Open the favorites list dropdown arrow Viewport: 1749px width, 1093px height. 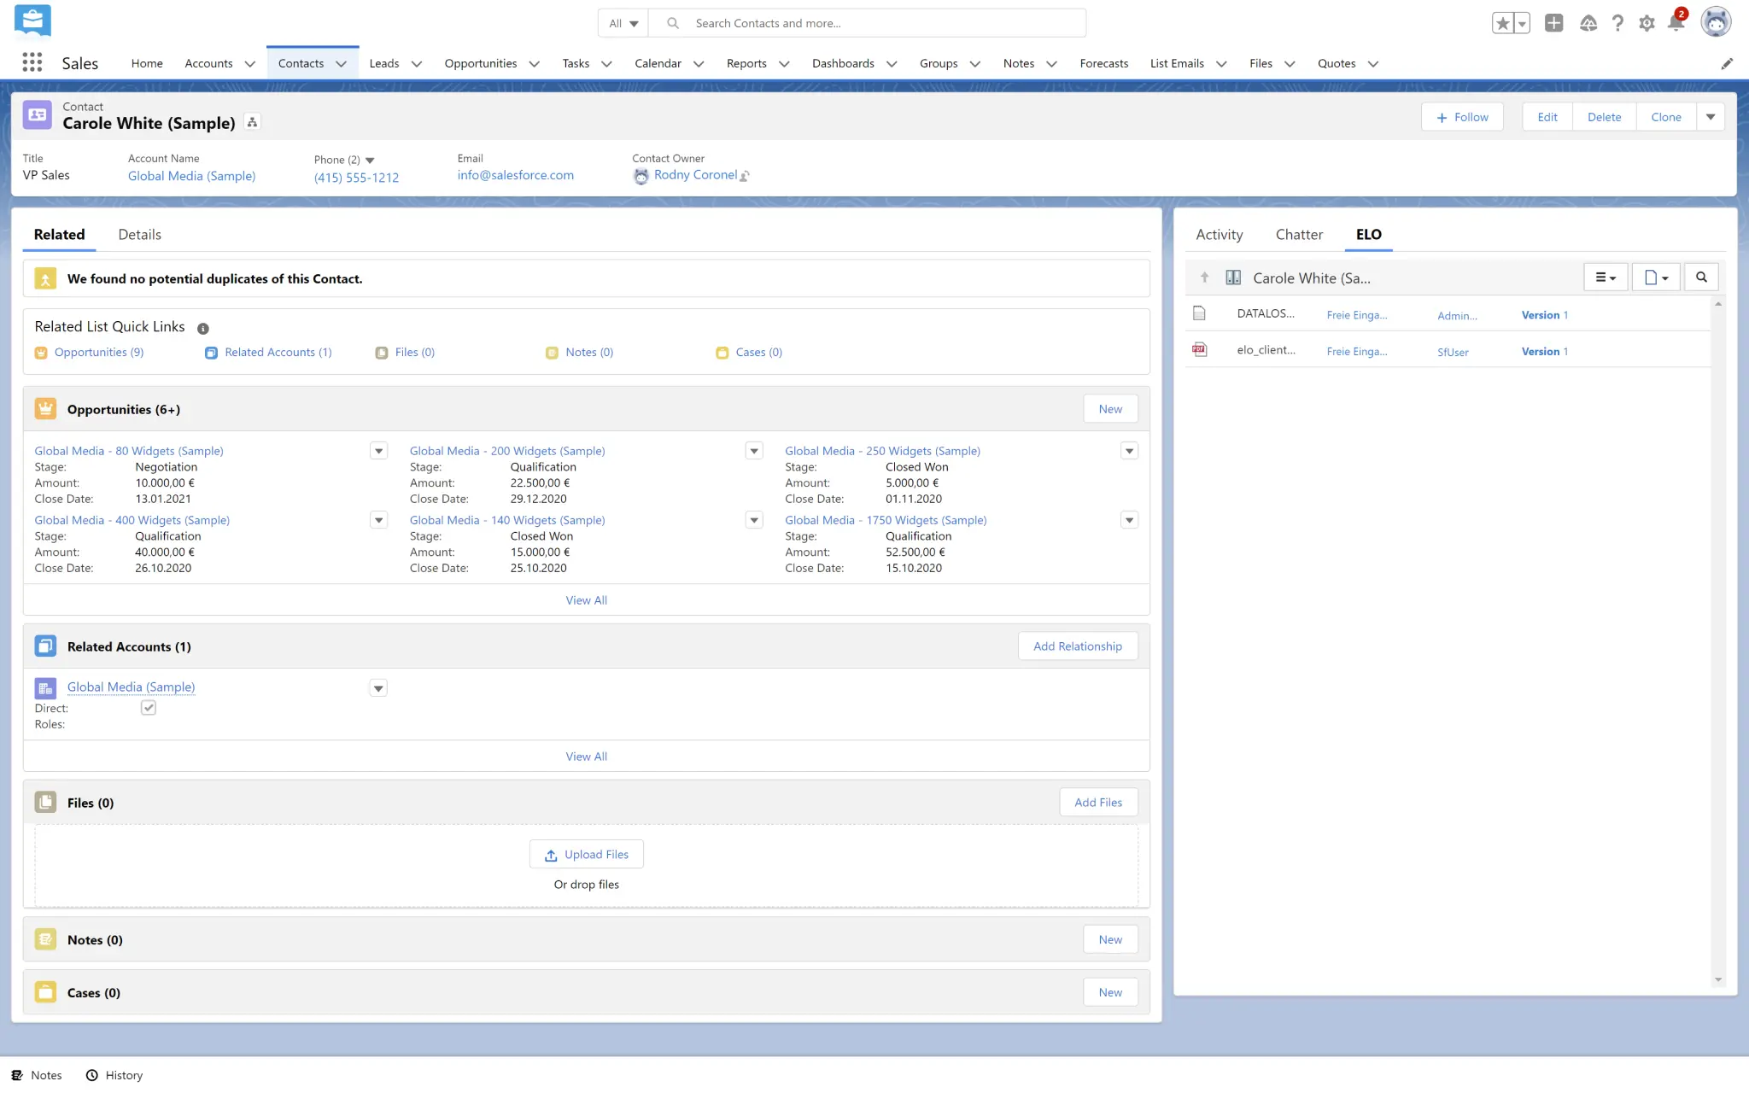coord(1522,23)
